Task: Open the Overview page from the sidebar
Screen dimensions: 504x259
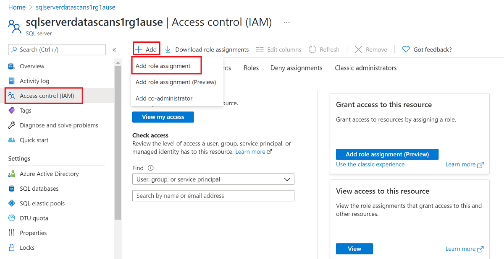Action: (32, 66)
